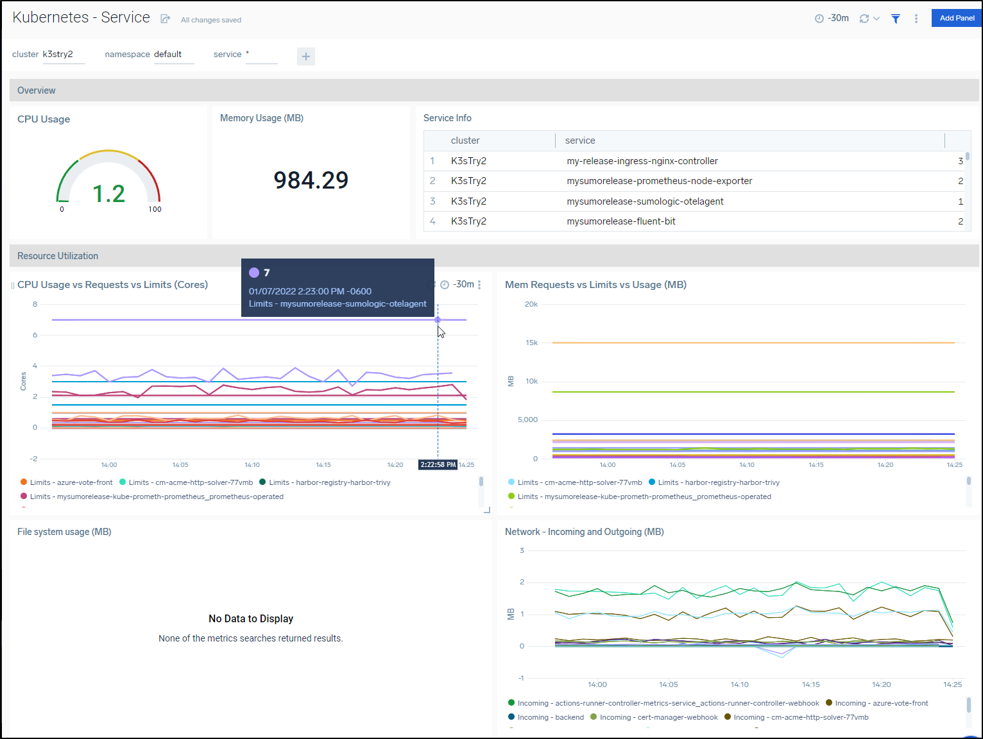Toggle Mem legend Limits - cm-acme-http-solver-77vmb
The height and width of the screenshot is (739, 983).
(x=575, y=482)
